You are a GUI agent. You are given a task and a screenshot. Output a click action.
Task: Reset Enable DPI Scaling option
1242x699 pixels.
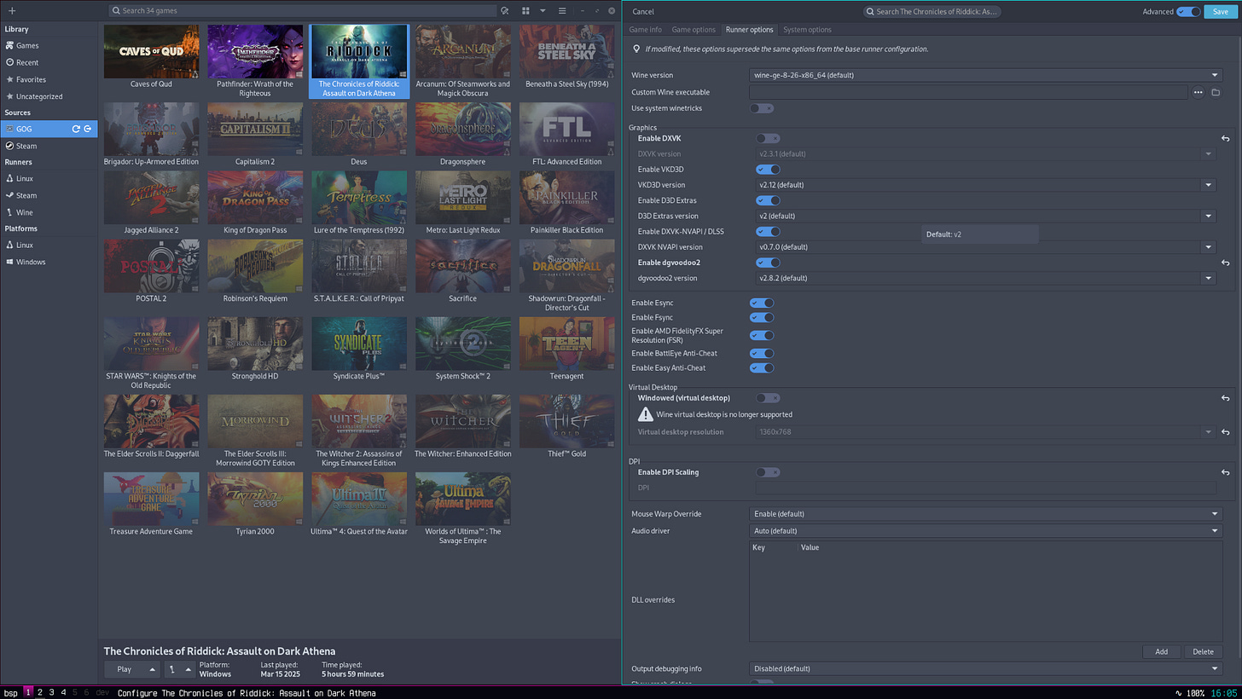[1225, 472]
